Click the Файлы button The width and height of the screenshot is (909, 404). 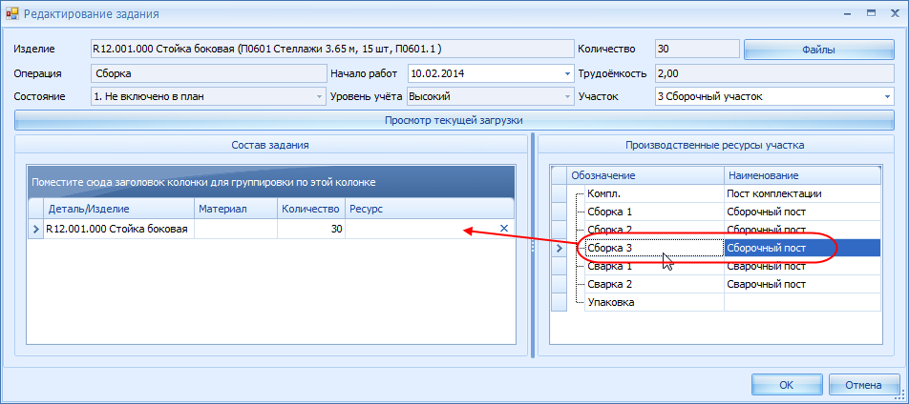[818, 50]
